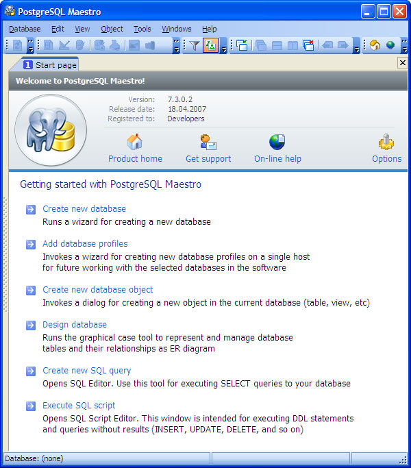Viewport: 411px width, 468px height.
Task: Click the status bar corner grip
Action: tap(403, 459)
